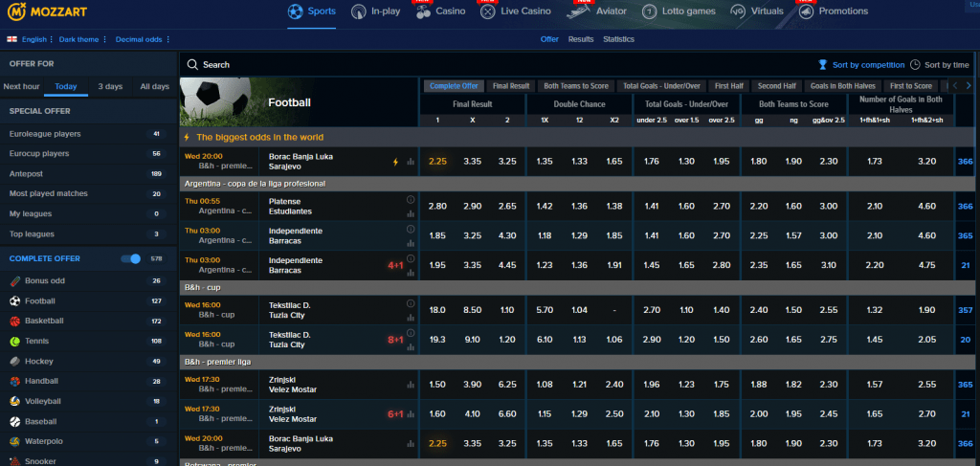
Task: Open the Decimal odds format dropdown
Action: 142,39
